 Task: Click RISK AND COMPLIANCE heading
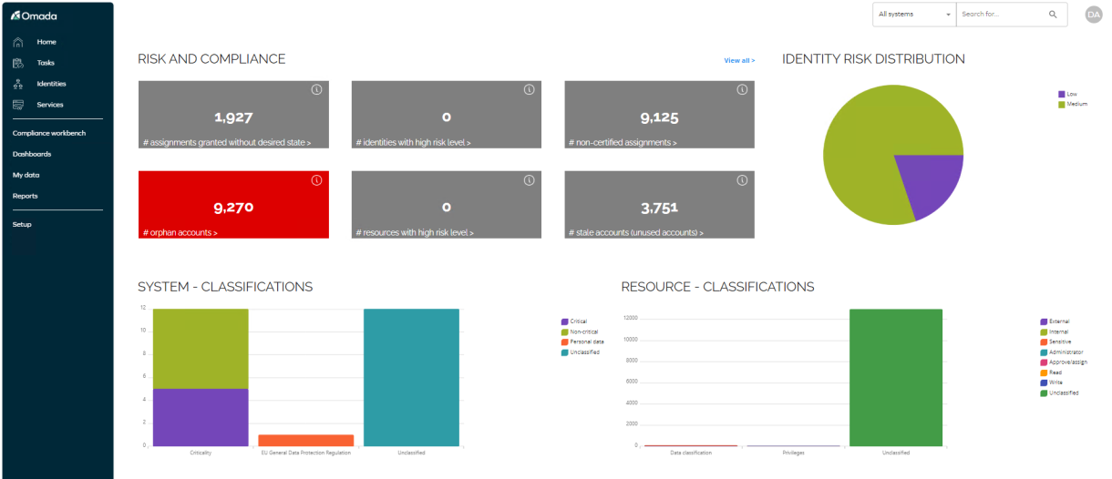tap(211, 59)
